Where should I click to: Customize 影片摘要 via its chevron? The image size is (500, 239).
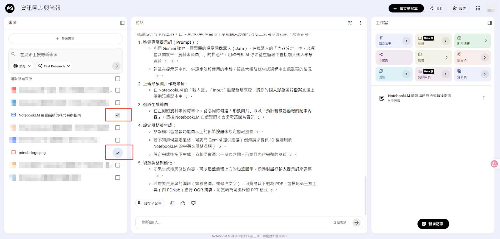486,41
